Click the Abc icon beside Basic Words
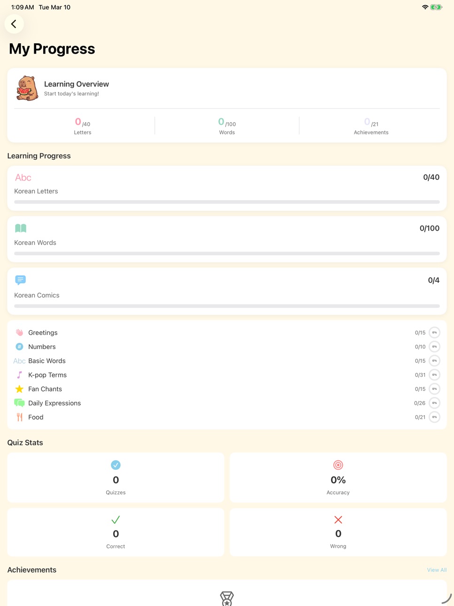454x606 pixels. coord(19,361)
